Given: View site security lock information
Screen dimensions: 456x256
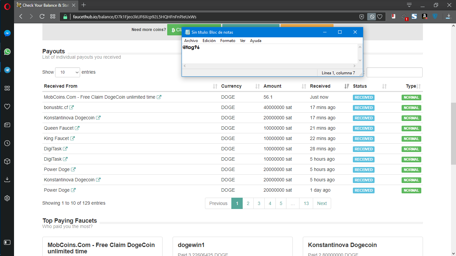Looking at the screenshot, I should pyautogui.click(x=65, y=17).
